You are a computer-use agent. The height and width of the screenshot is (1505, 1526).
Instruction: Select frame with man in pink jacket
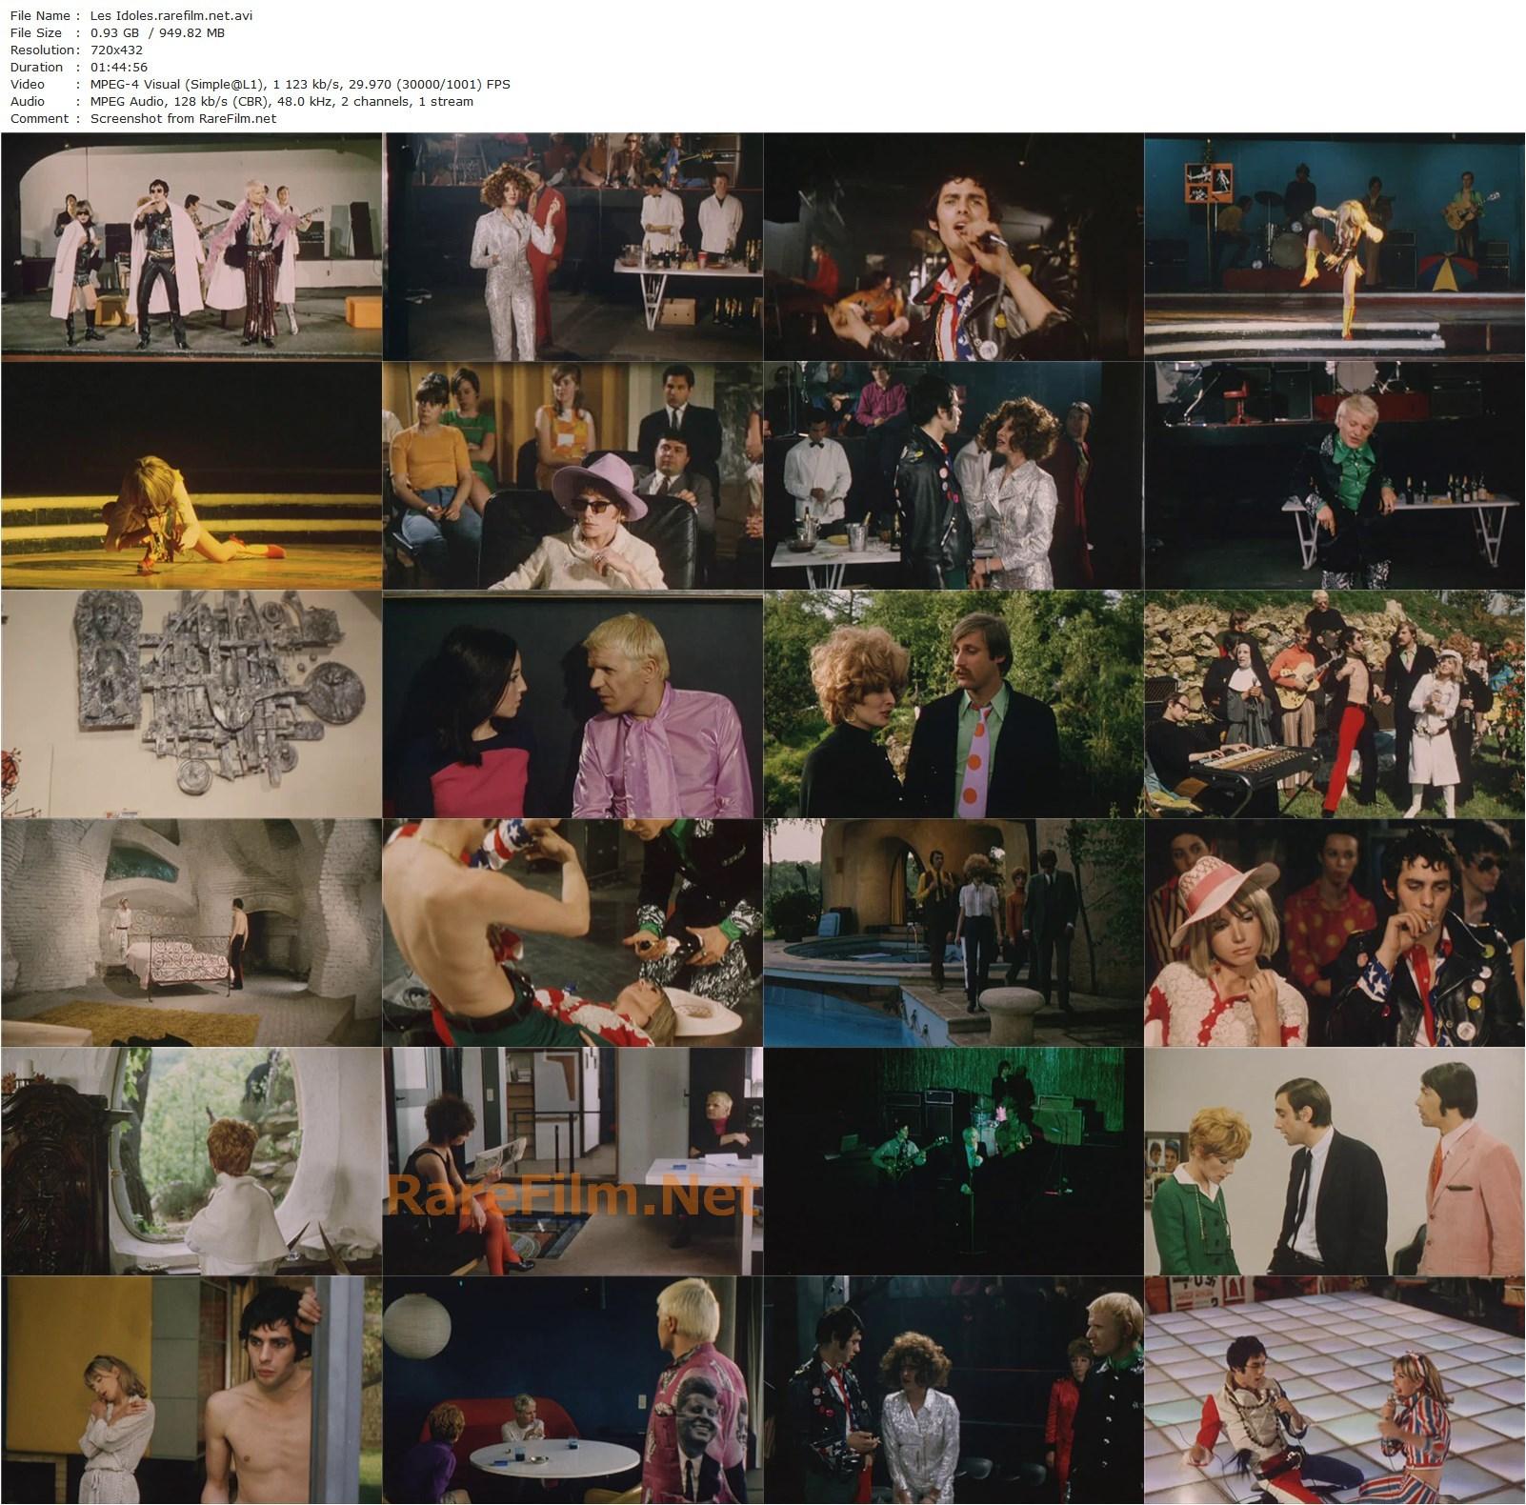(x=1334, y=1161)
